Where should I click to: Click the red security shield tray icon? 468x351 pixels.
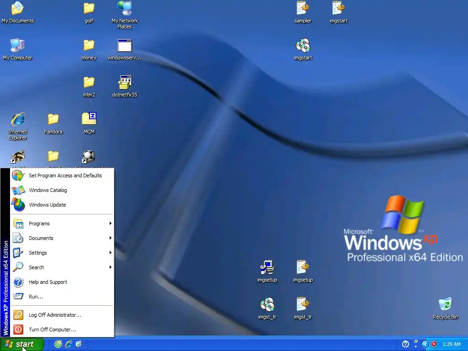tap(434, 344)
